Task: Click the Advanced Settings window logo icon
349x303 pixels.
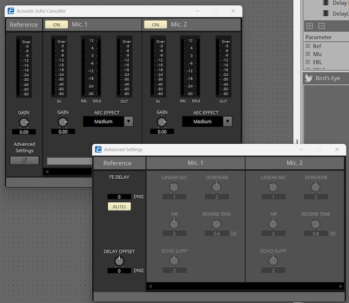Action: coord(98,149)
